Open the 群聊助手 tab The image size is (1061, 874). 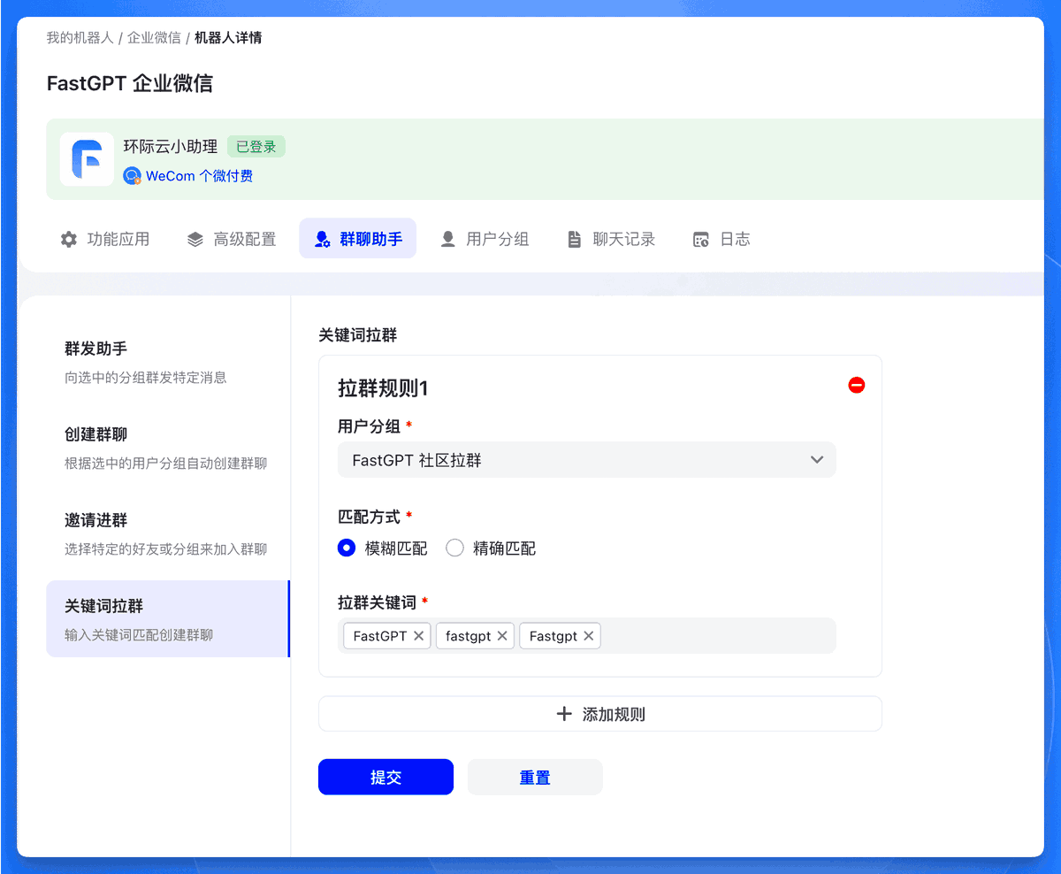[x=358, y=239]
